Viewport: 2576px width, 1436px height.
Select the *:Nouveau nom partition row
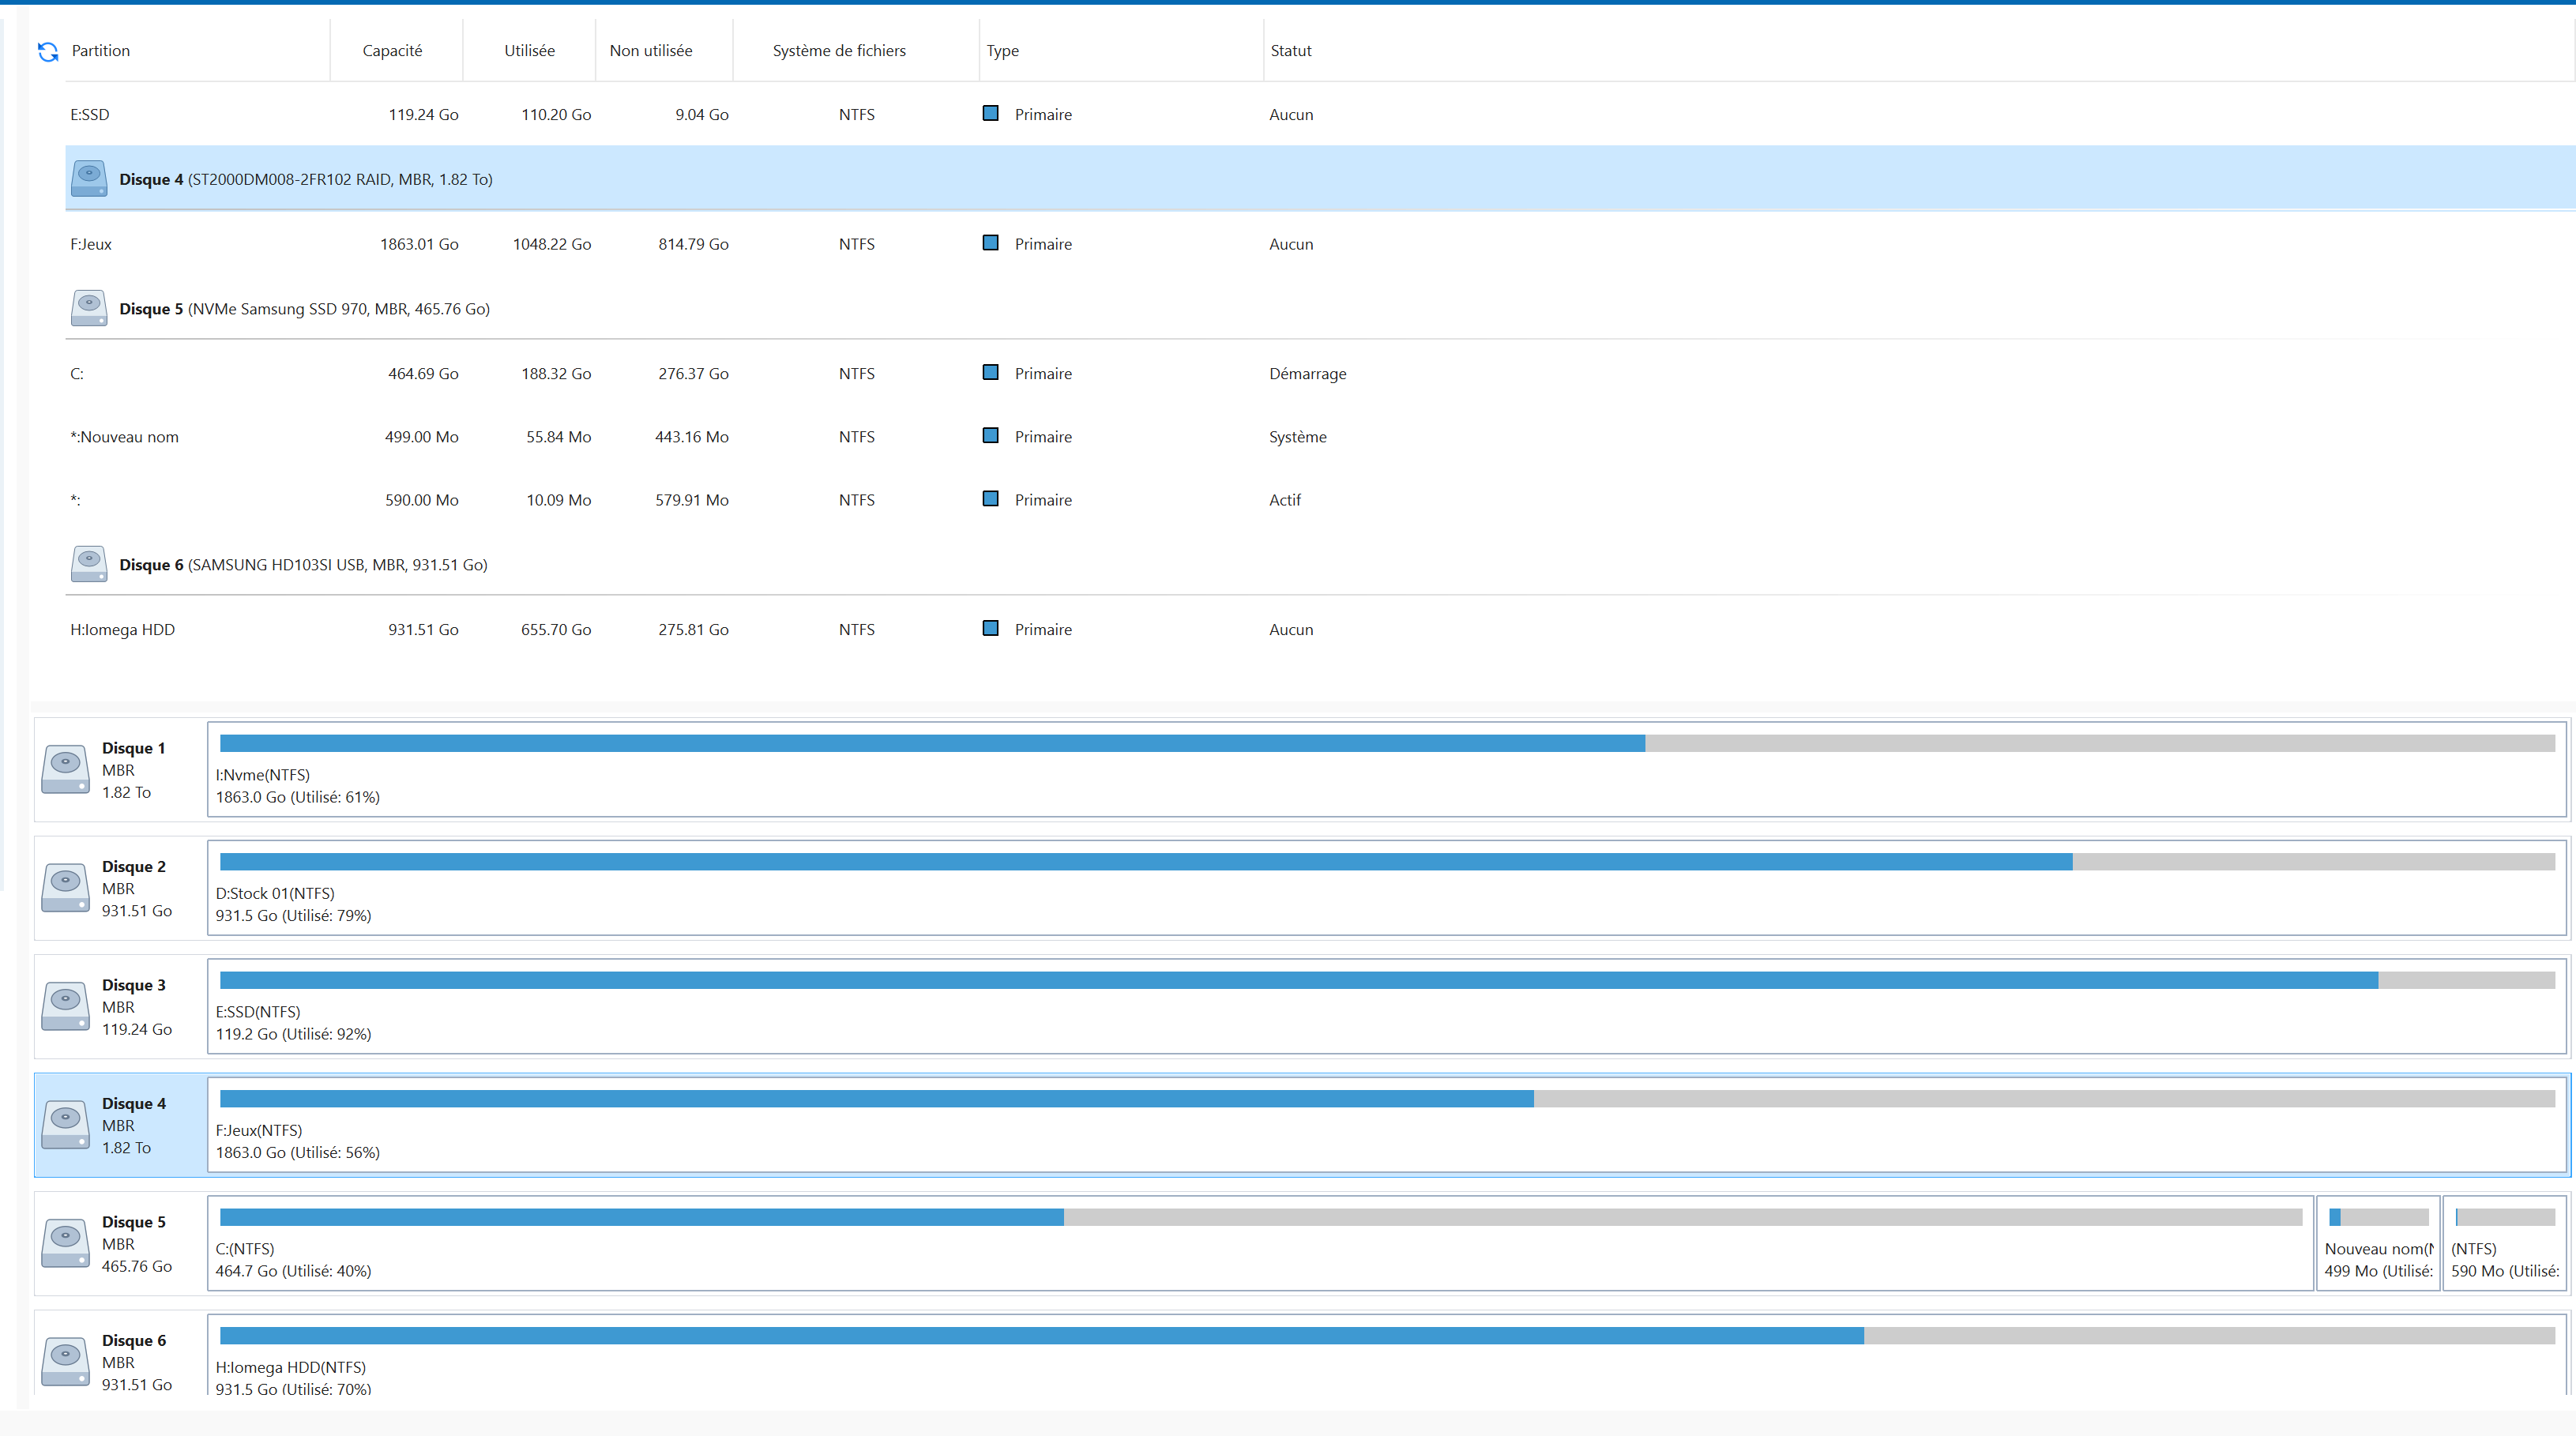click(x=1320, y=437)
